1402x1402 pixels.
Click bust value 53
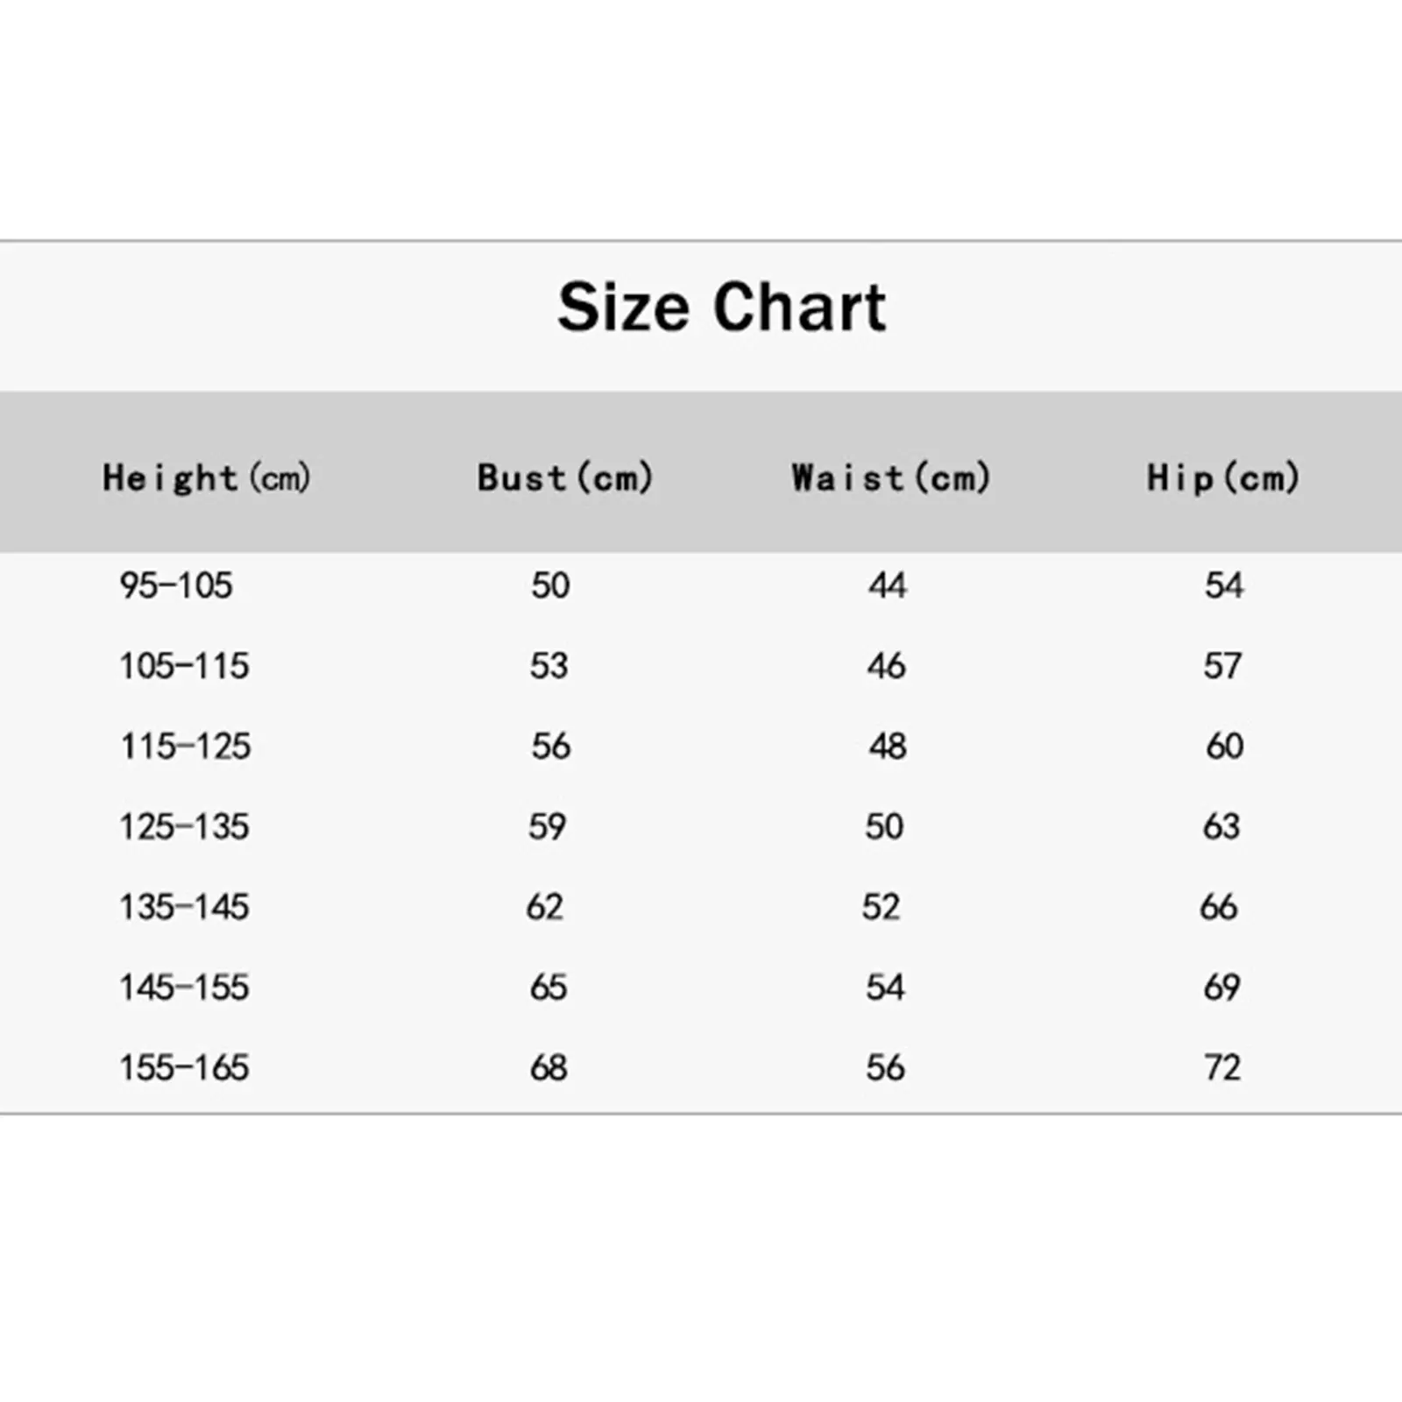tap(549, 666)
